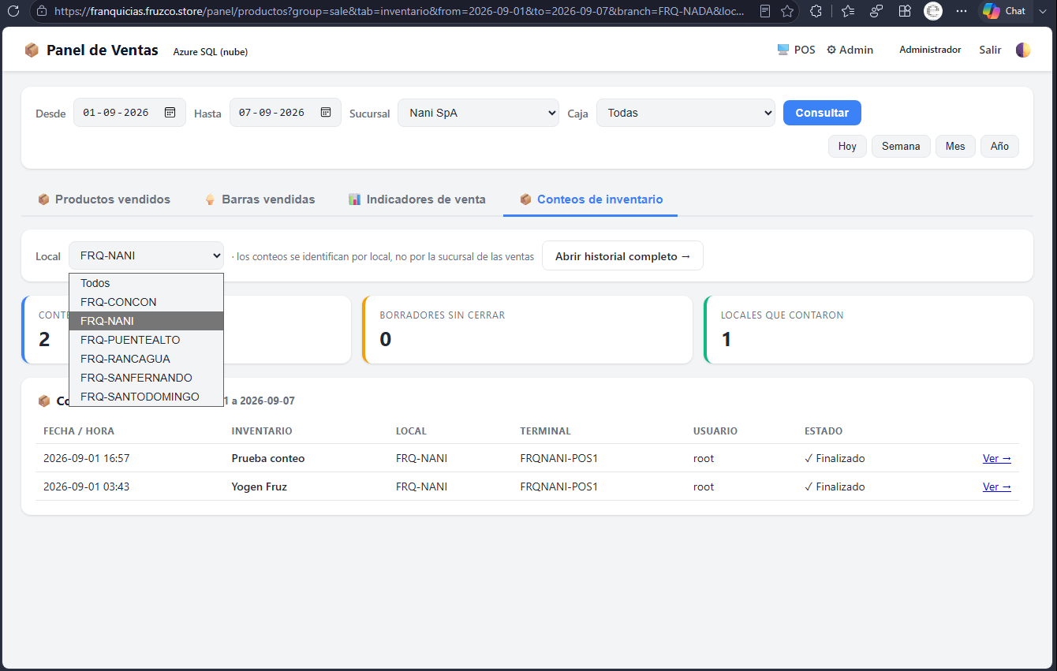This screenshot has width=1057, height=671.
Task: Open the calendar picker for the Hasta date
Action: [x=326, y=112]
